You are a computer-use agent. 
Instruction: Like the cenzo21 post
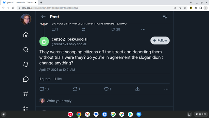tap(108, 89)
